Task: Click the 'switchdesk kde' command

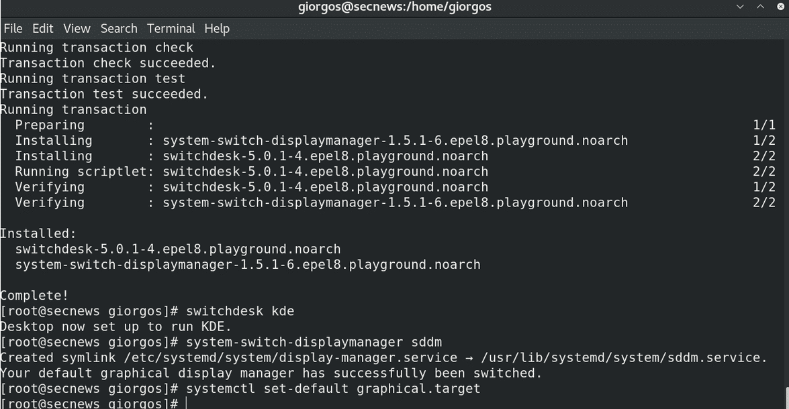Action: [x=240, y=311]
